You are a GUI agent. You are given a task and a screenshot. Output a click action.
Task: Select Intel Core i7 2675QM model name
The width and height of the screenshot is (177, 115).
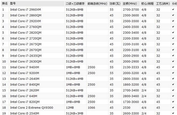click(26, 44)
